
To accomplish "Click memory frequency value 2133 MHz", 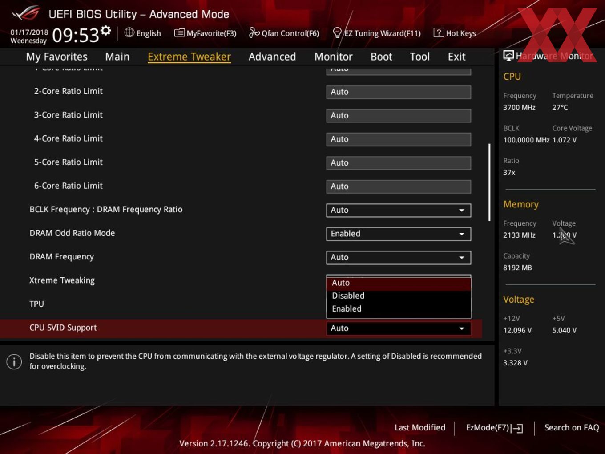I will (x=519, y=235).
